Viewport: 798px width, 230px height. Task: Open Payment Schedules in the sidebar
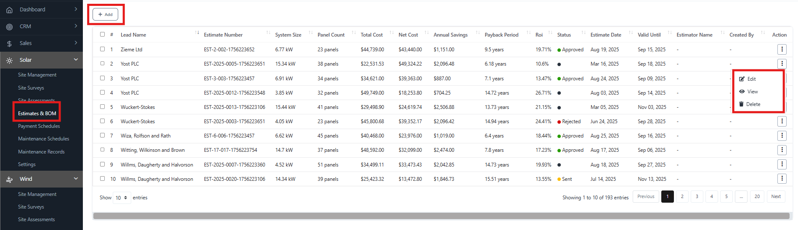[x=39, y=126]
